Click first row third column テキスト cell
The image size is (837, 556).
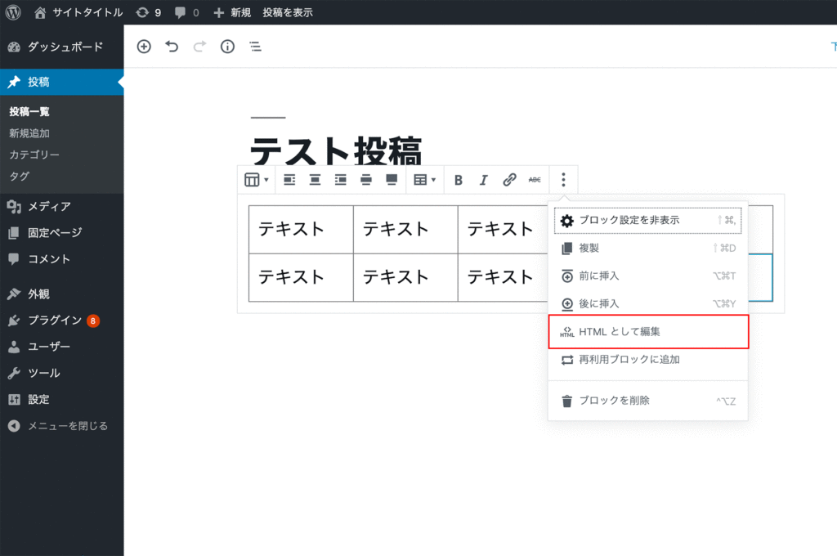click(x=504, y=230)
